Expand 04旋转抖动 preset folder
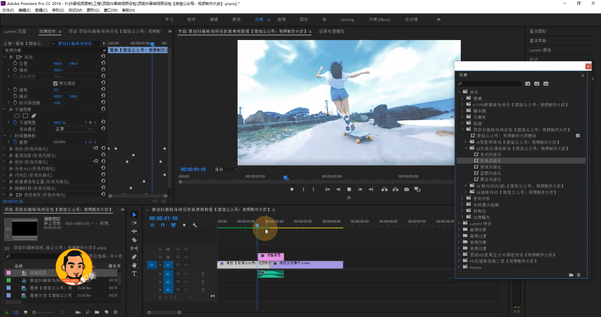The height and width of the screenshot is (317, 601). pos(466,192)
